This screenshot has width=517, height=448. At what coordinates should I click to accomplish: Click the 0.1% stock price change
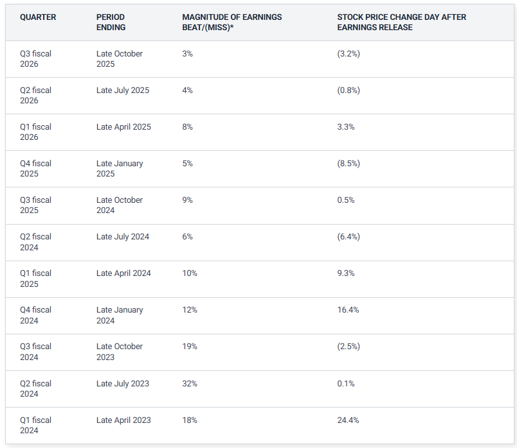tap(346, 384)
